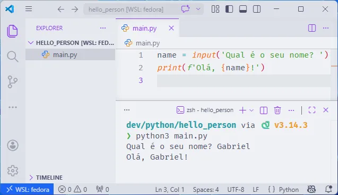Viewport: 338px width, 195px height.
Task: Close the main.py editor tab
Action: point(171,28)
